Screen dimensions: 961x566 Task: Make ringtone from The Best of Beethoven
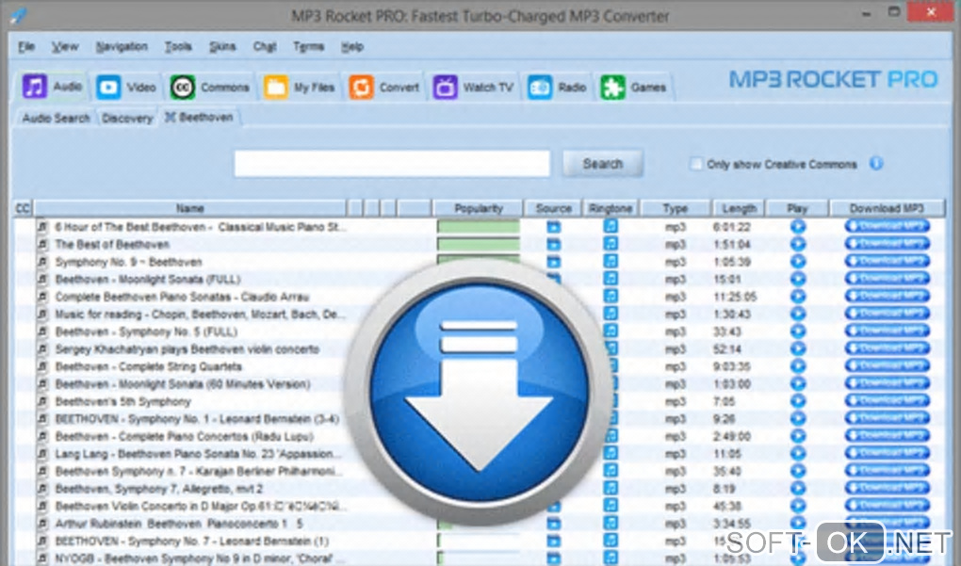click(x=611, y=244)
